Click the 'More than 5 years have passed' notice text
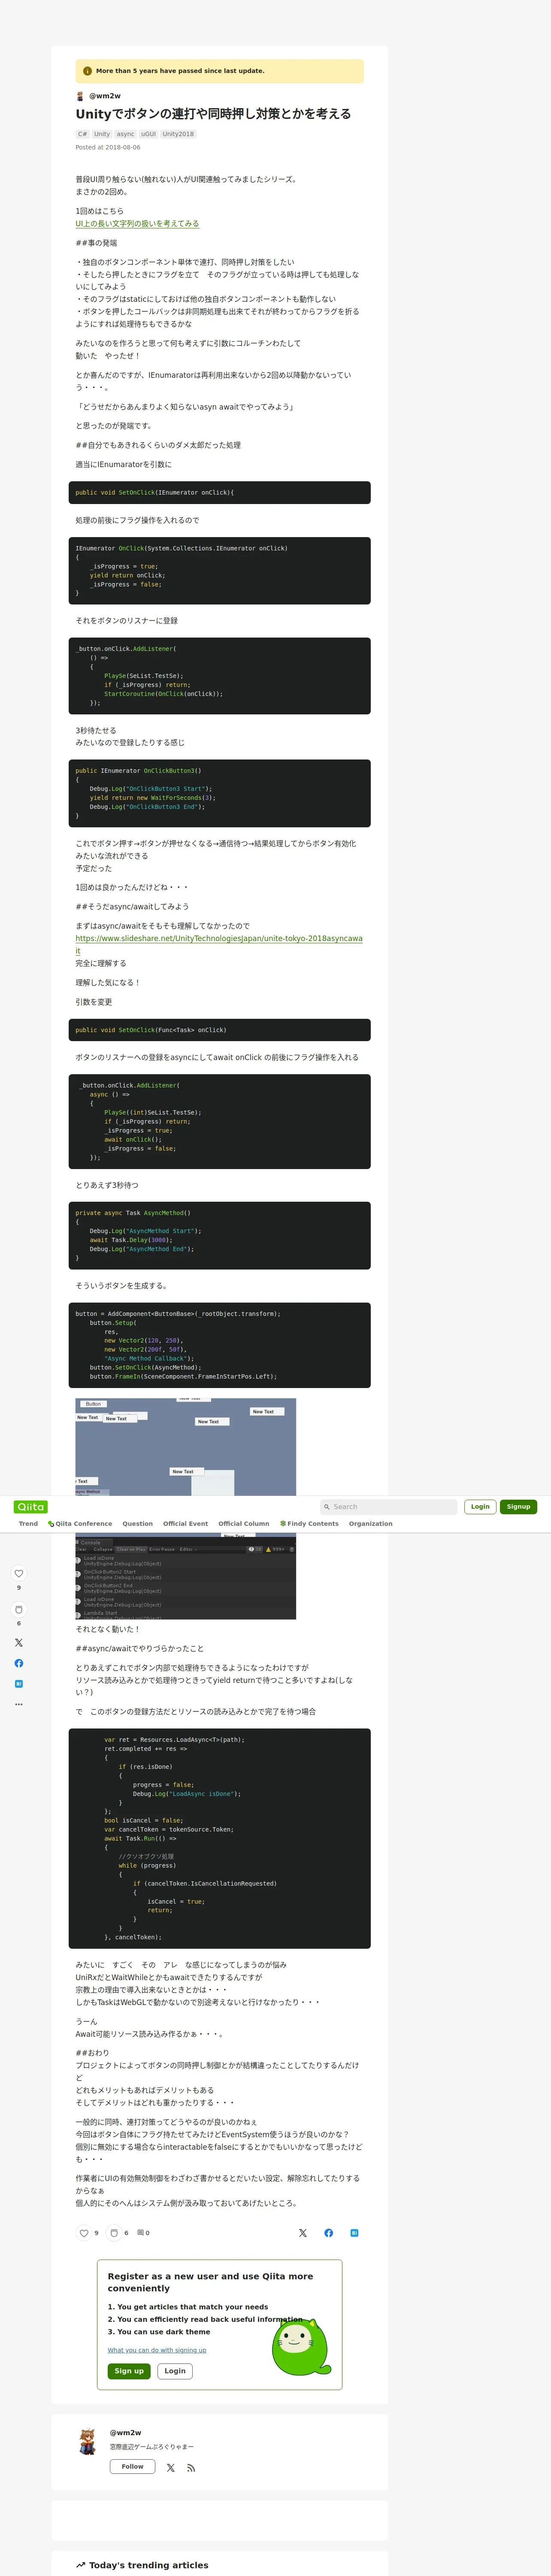551x2576 pixels. [180, 71]
